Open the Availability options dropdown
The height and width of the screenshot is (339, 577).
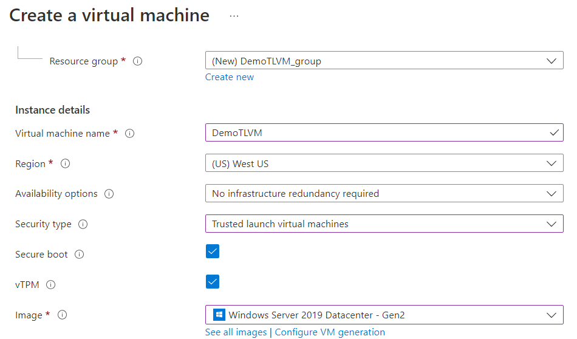click(x=384, y=193)
